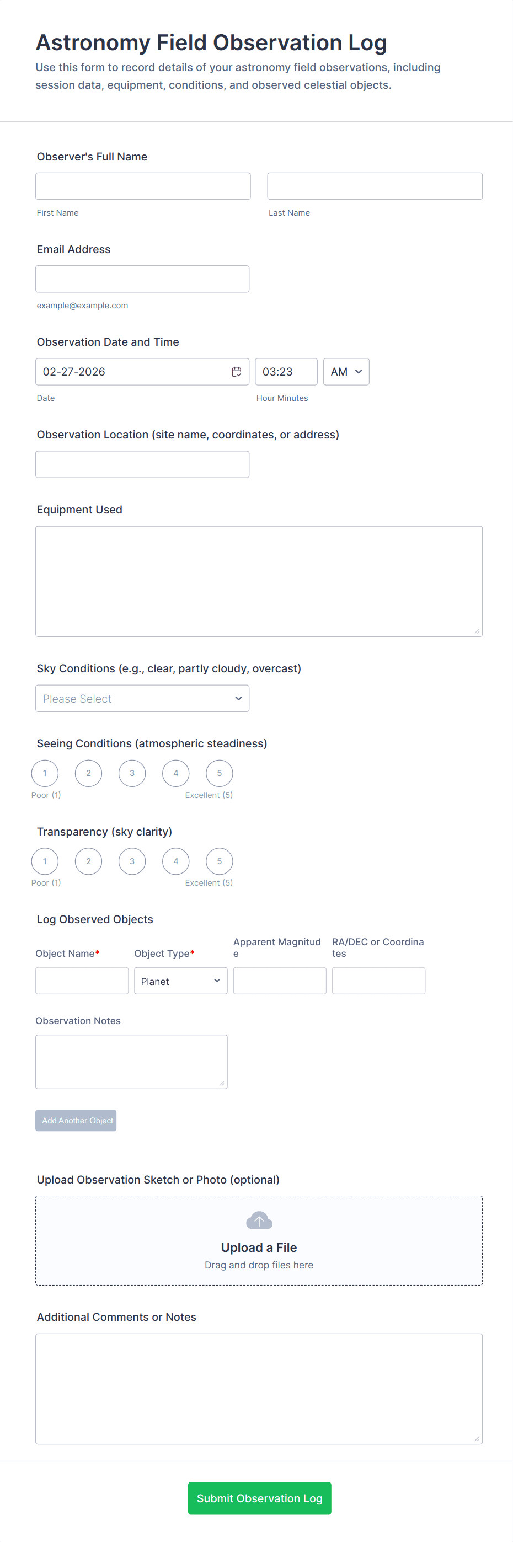This screenshot has width=513, height=1542.
Task: Click the Add Another Object button
Action: pos(76,1120)
